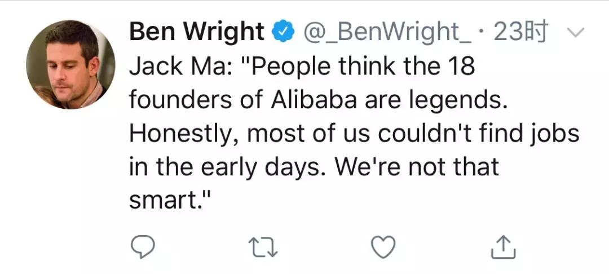Open Ben Wright's profile photo
The width and height of the screenshot is (609, 274).
pyautogui.click(x=71, y=64)
